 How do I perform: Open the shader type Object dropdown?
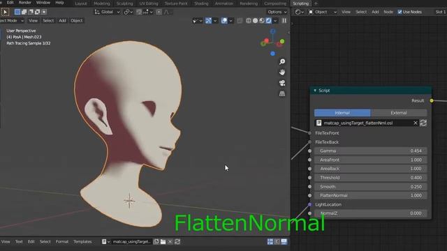click(x=323, y=12)
